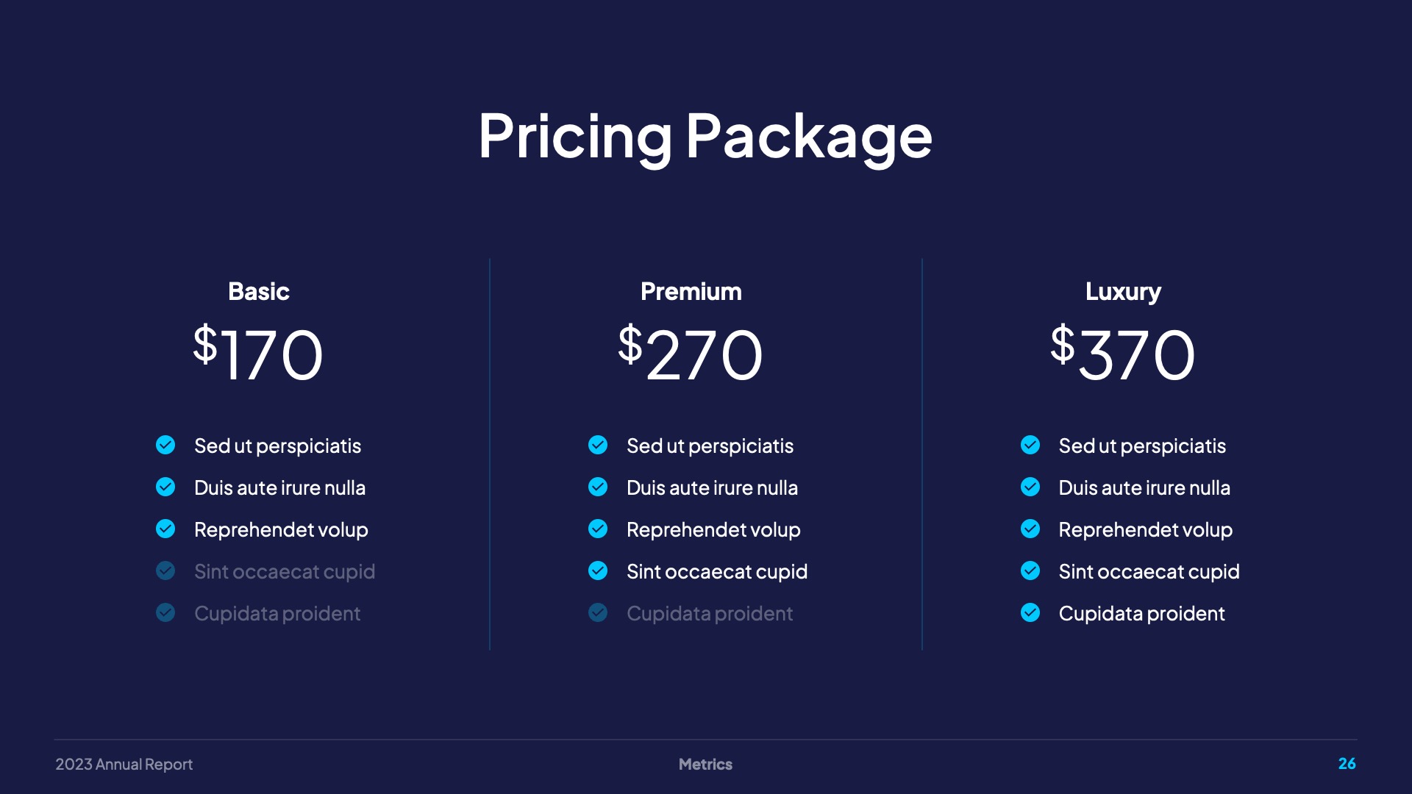Click the checkmark beside Luxury's Cupidata proident
1412x794 pixels.
coord(1030,613)
